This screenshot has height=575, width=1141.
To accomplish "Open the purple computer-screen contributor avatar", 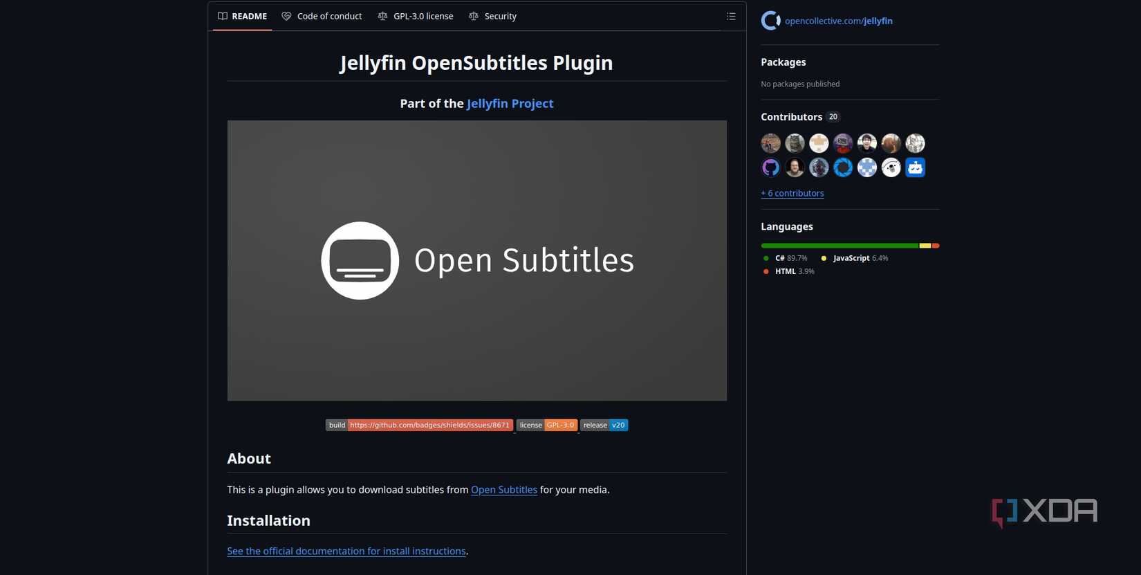I will (x=843, y=143).
